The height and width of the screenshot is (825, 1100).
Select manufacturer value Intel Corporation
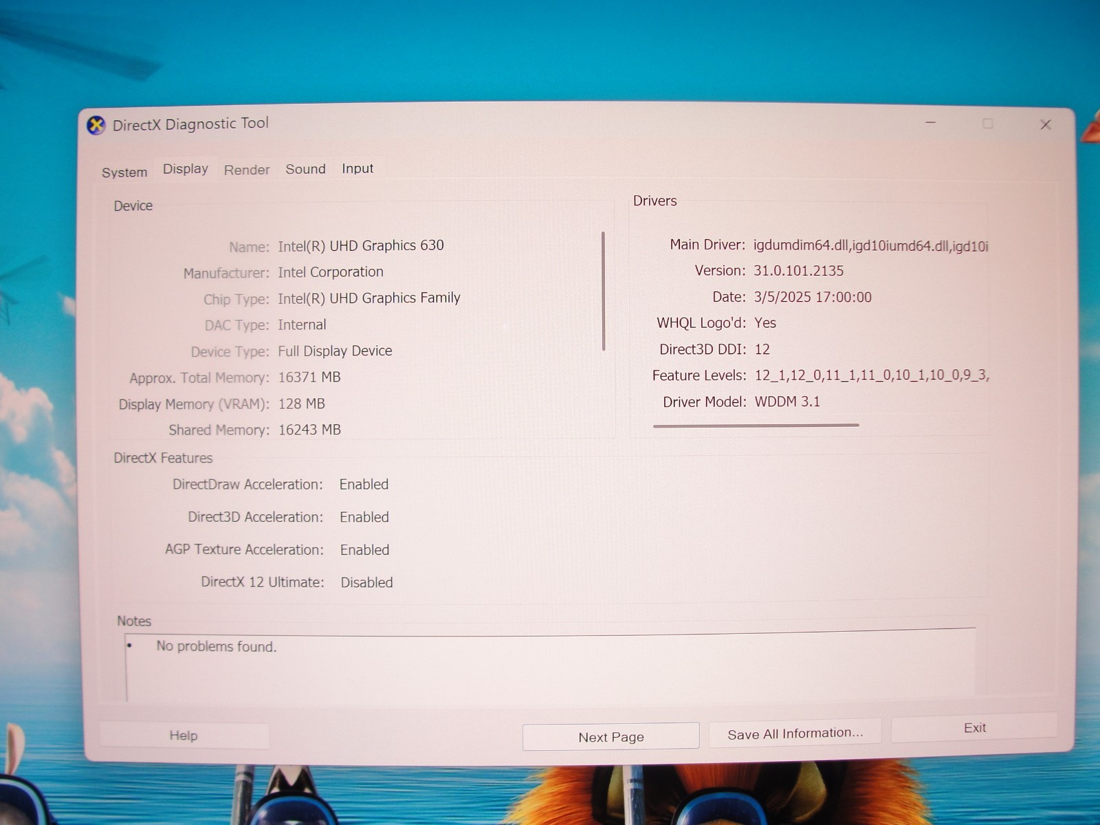(x=331, y=272)
